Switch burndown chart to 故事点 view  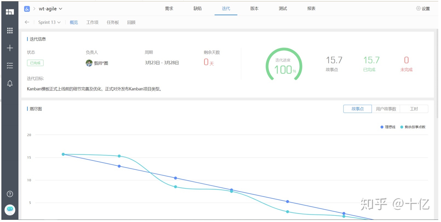click(357, 109)
